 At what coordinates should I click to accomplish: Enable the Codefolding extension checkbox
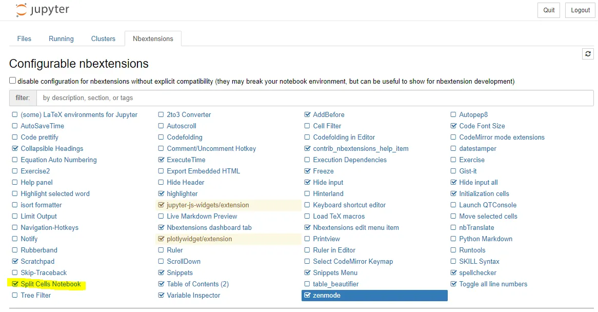coord(162,138)
